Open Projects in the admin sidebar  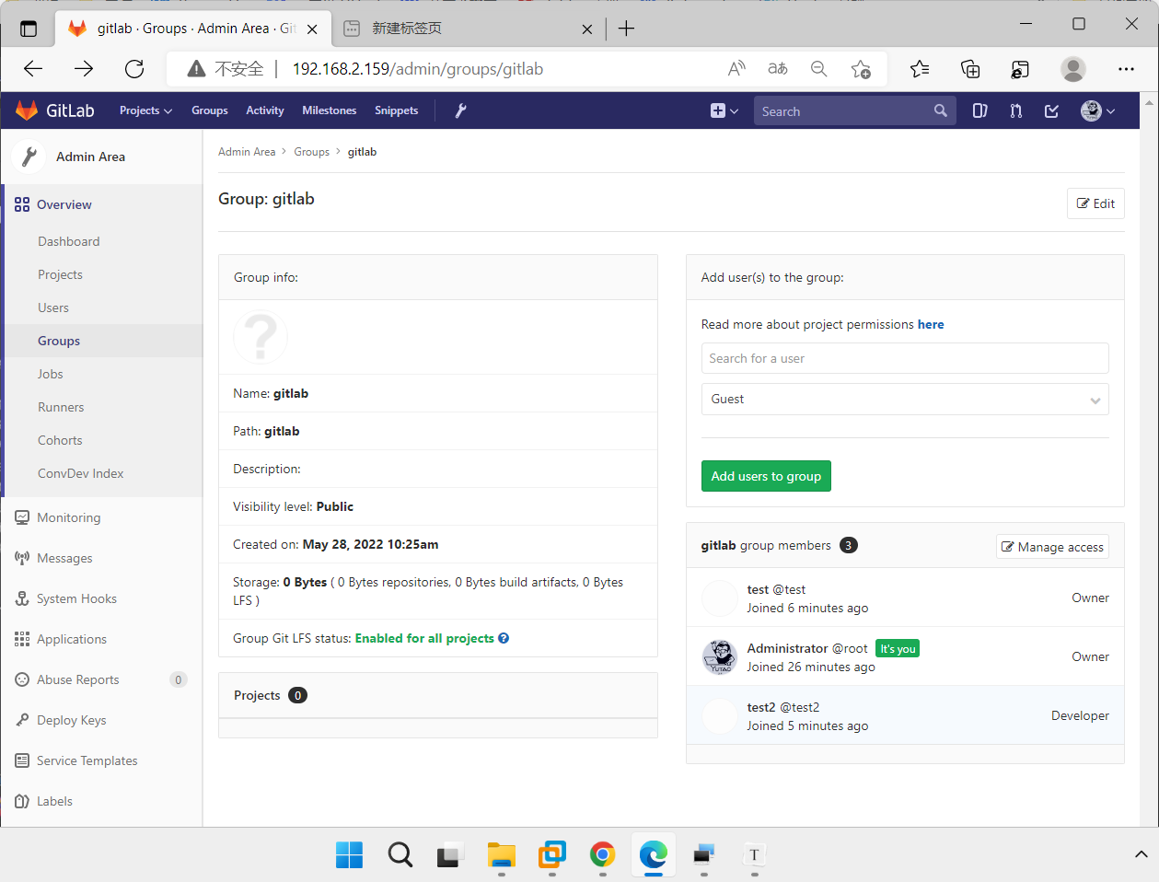tap(60, 274)
